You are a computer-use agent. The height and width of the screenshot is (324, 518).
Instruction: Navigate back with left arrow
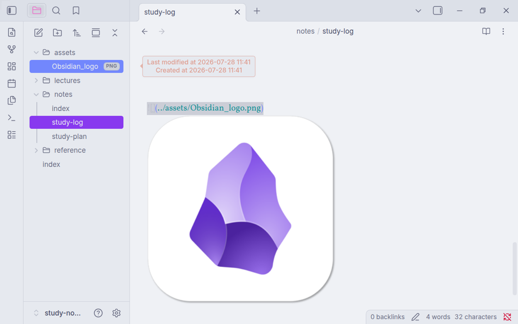[x=145, y=31]
